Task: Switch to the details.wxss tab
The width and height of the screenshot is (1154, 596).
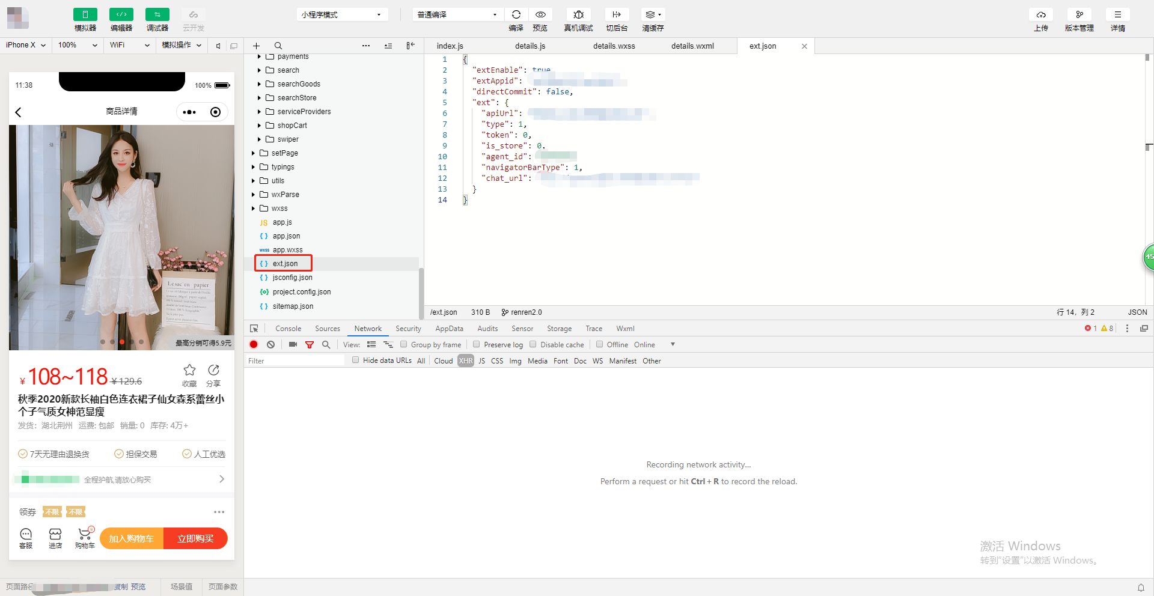Action: pyautogui.click(x=614, y=46)
